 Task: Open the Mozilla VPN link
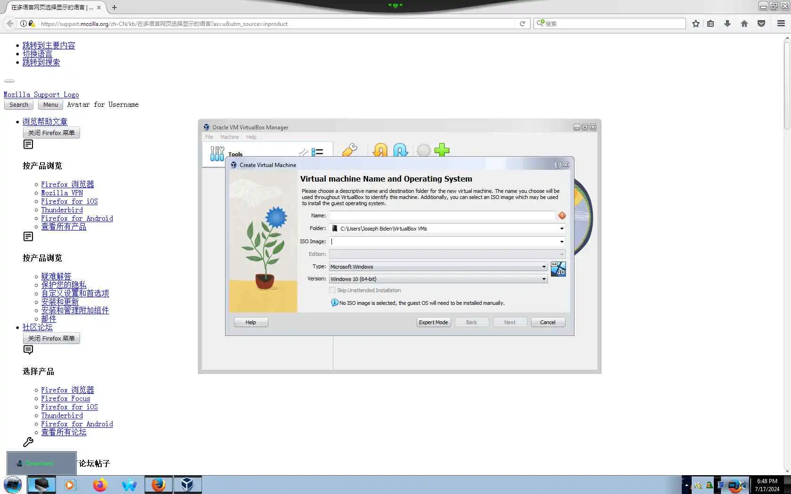coord(62,193)
